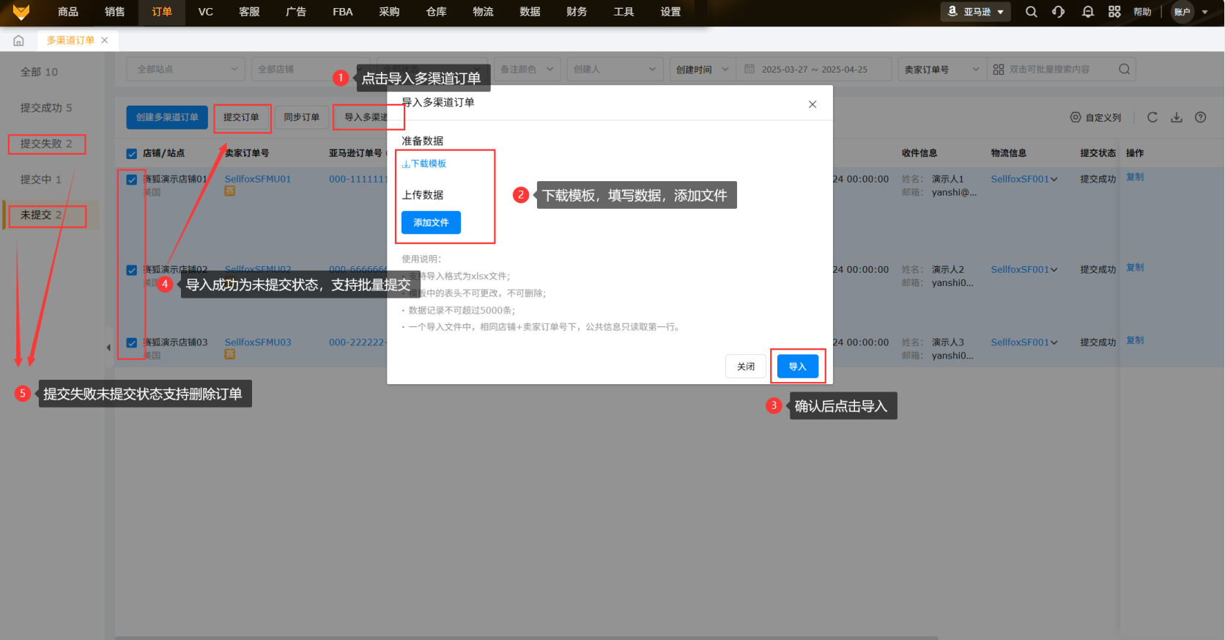Open the 全部站点 dropdown
The width and height of the screenshot is (1225, 640).
click(x=185, y=69)
